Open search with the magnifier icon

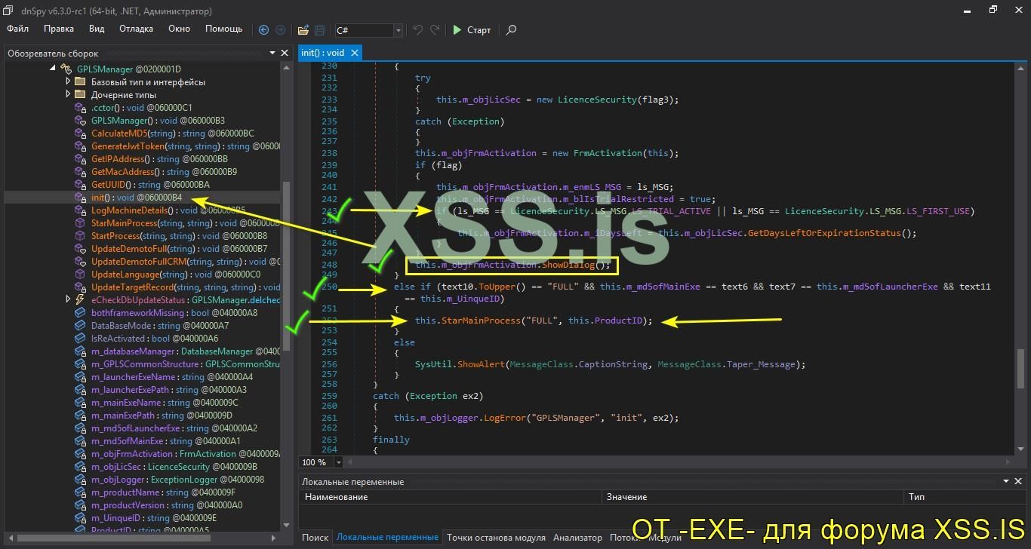coord(512,30)
